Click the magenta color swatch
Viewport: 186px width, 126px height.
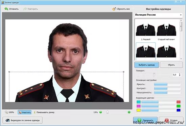pos(139,106)
